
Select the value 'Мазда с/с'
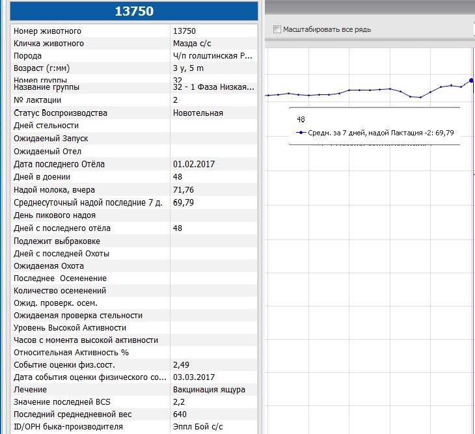click(x=192, y=44)
